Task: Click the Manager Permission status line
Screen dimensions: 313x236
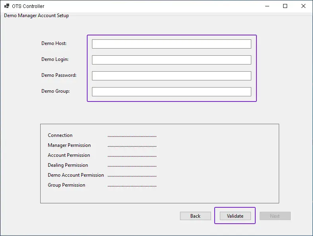Action: (x=69, y=145)
